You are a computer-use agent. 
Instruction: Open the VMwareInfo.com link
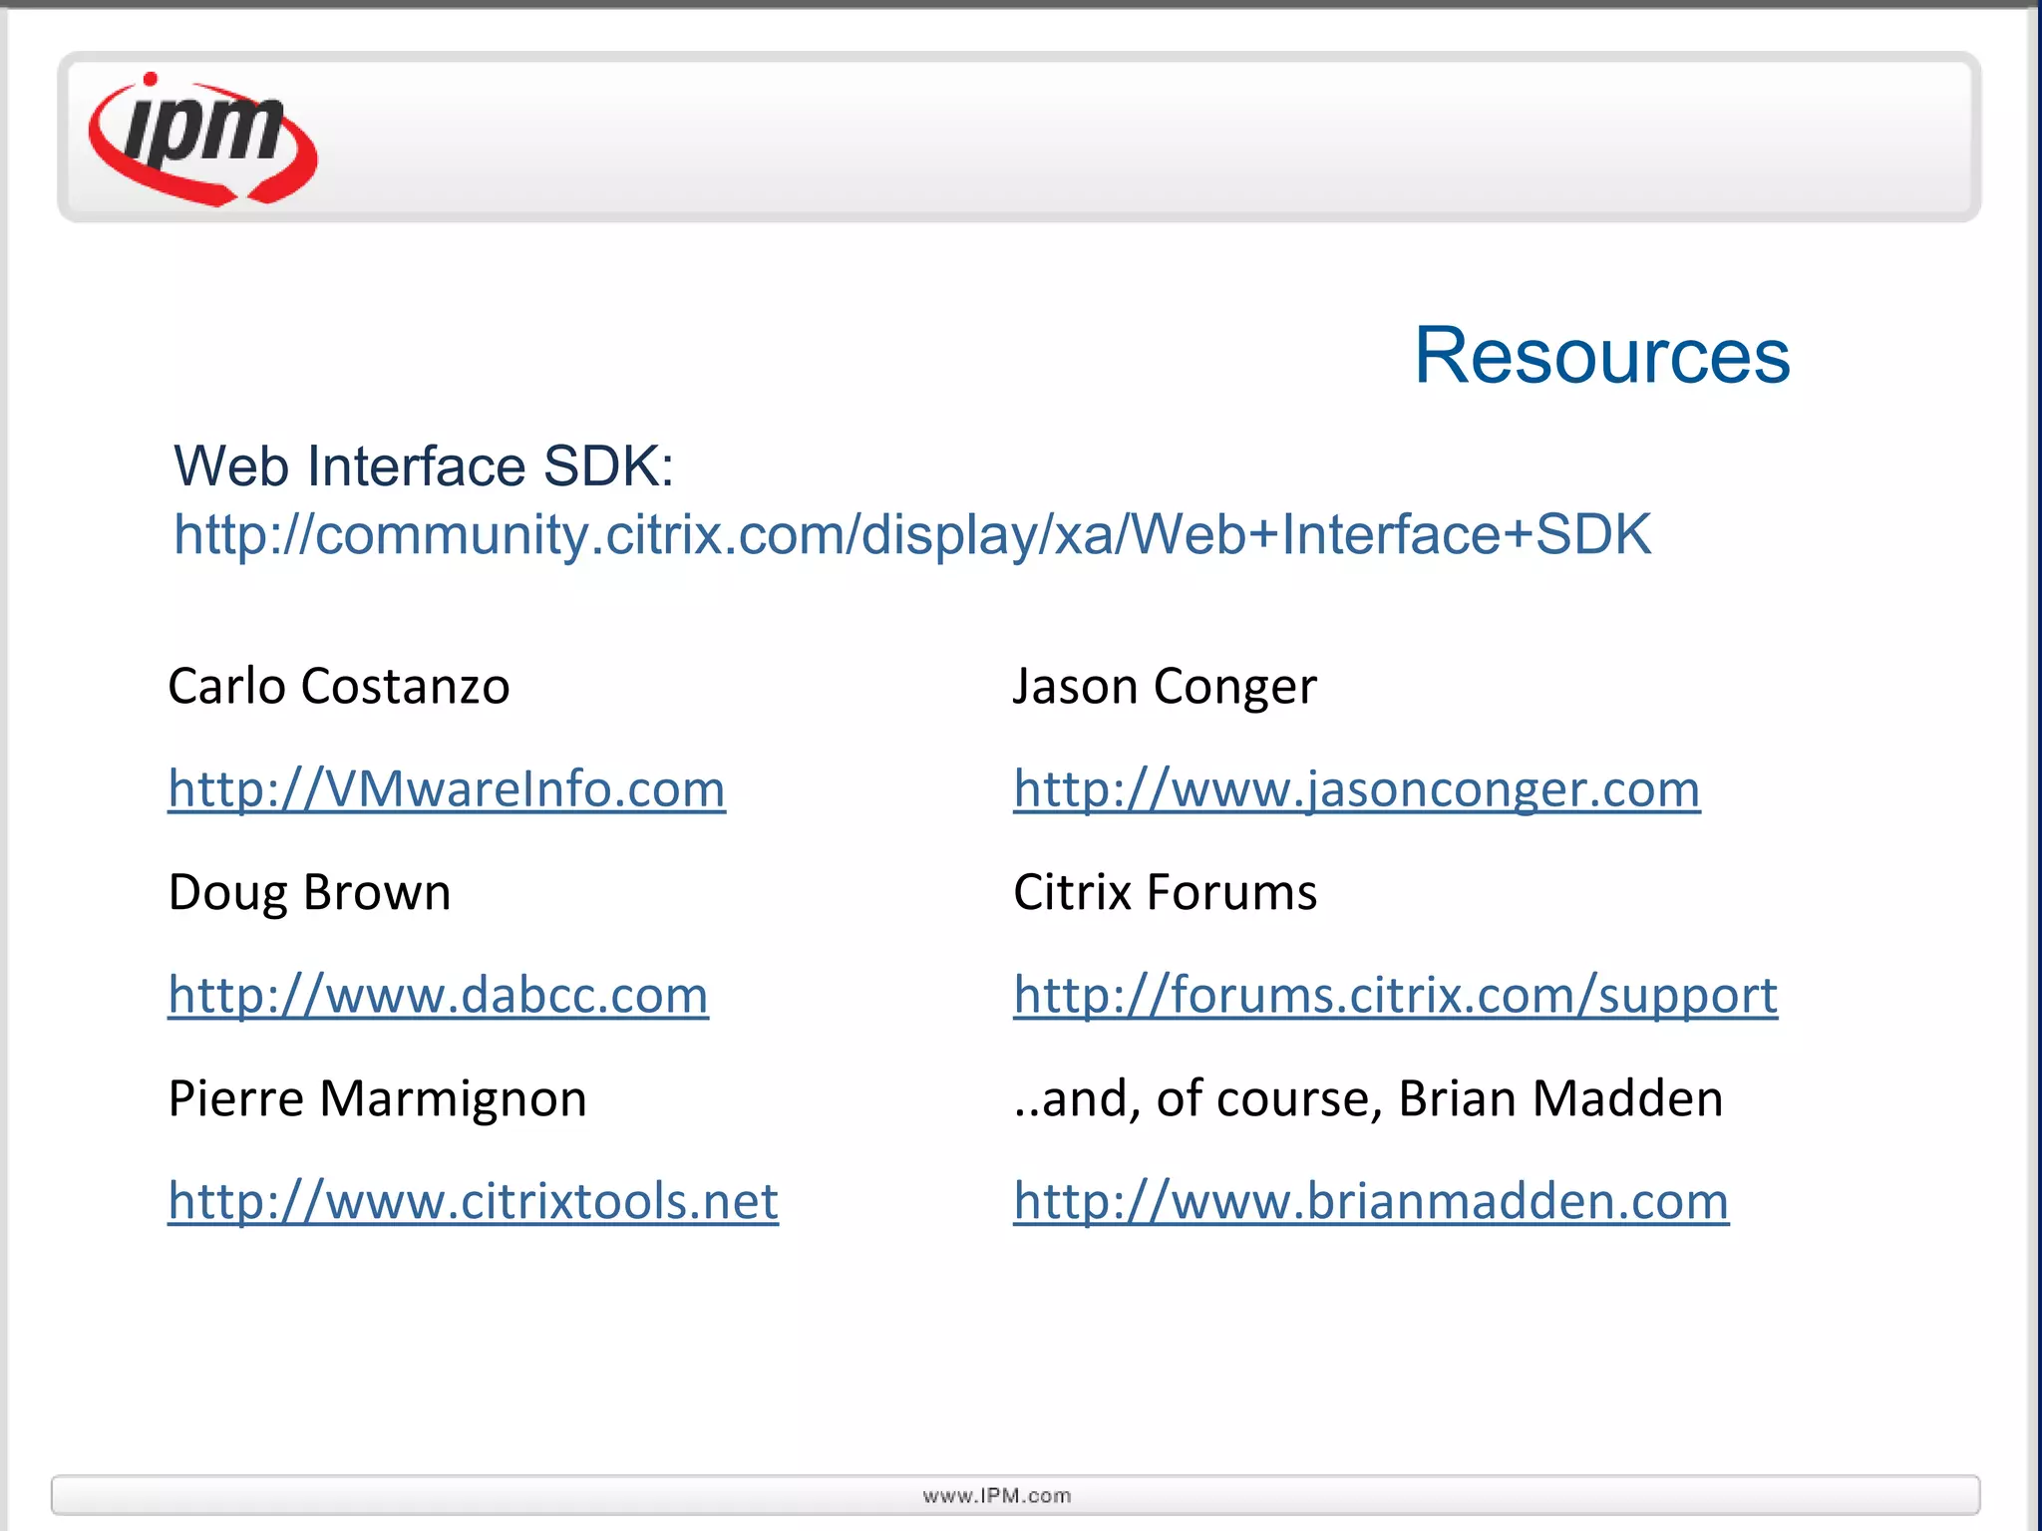(447, 789)
